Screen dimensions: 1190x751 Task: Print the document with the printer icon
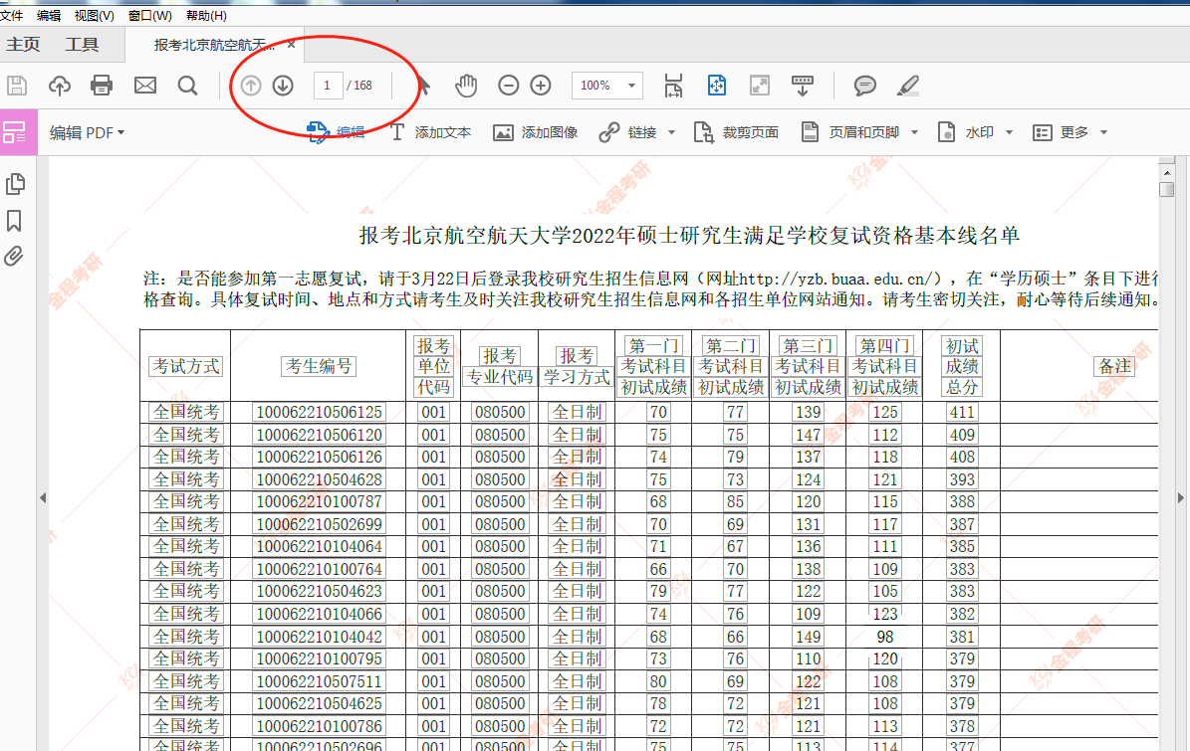point(102,86)
